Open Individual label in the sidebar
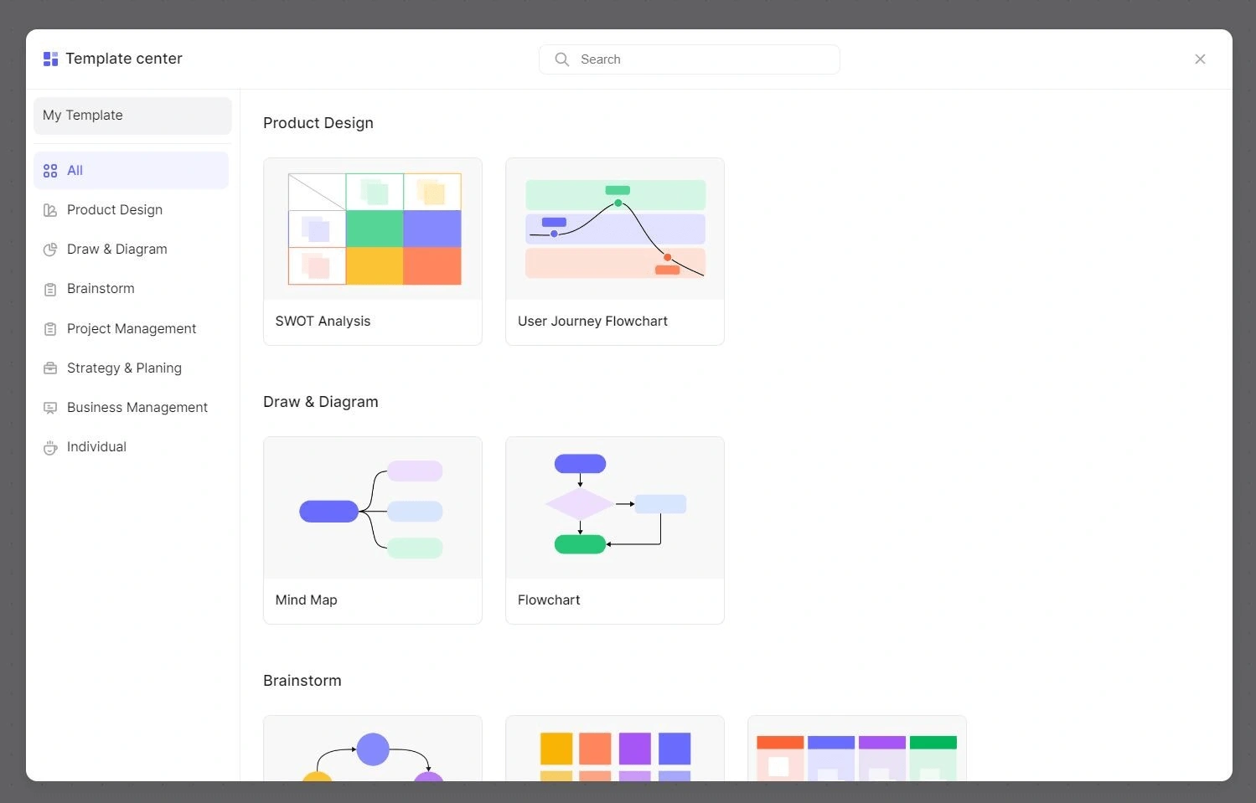The image size is (1256, 803). pyautogui.click(x=96, y=446)
